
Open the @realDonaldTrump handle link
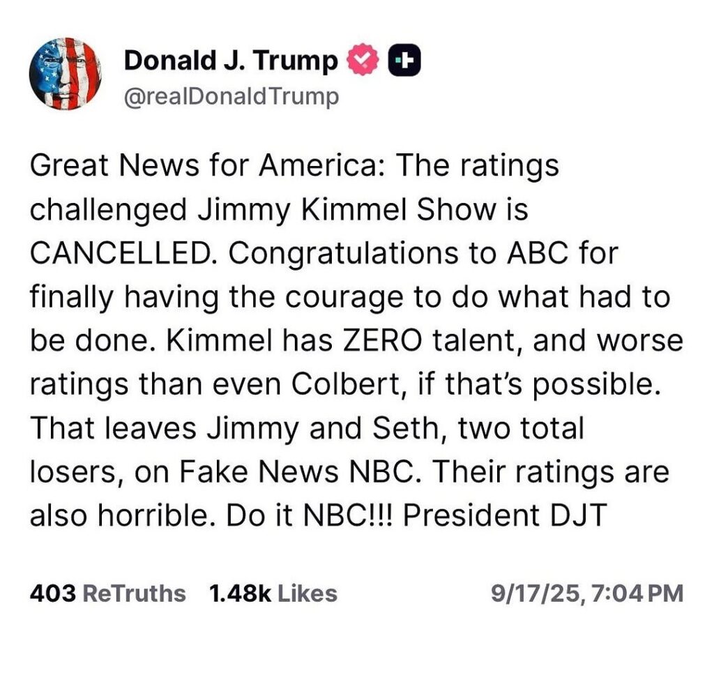click(231, 96)
